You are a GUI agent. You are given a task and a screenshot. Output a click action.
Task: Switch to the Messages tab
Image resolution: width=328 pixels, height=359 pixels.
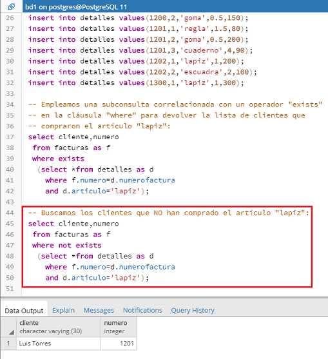[99, 310]
